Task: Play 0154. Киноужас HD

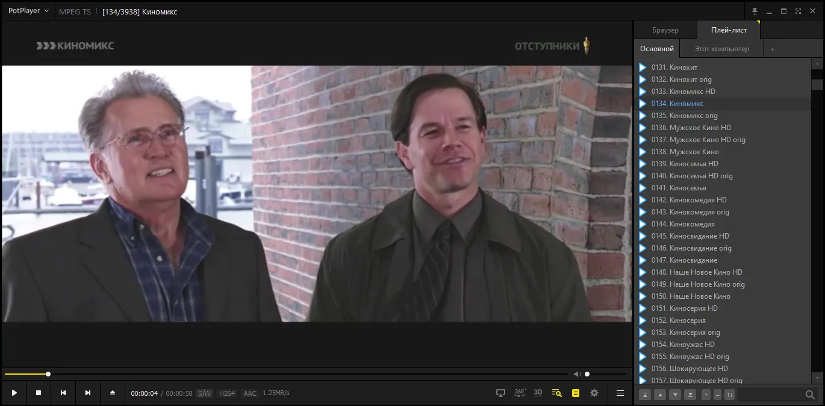Action: pyautogui.click(x=723, y=345)
